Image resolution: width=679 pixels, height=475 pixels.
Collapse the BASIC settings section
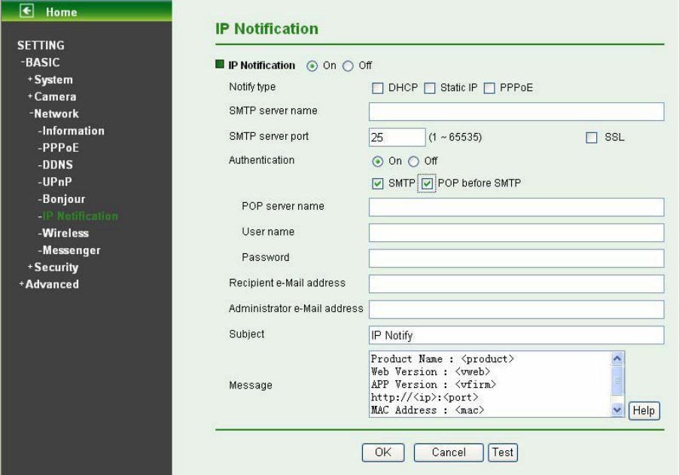click(x=40, y=62)
